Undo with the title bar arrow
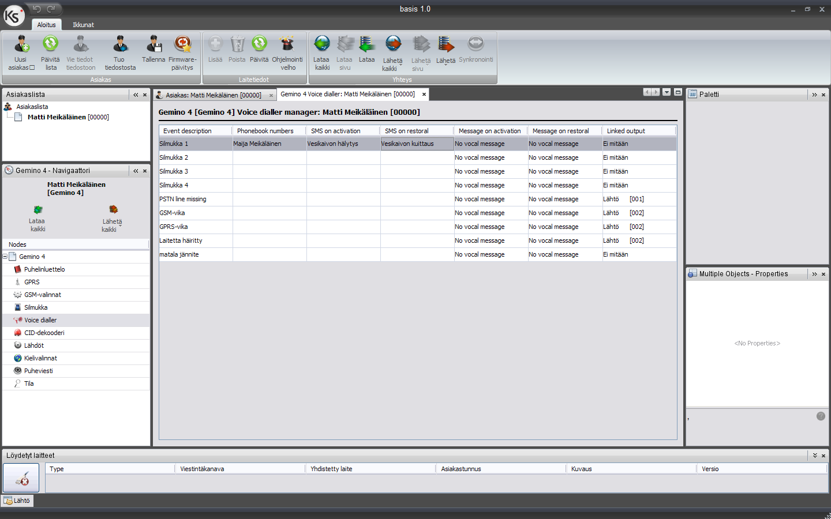Screen dimensions: 831x519 (37, 9)
